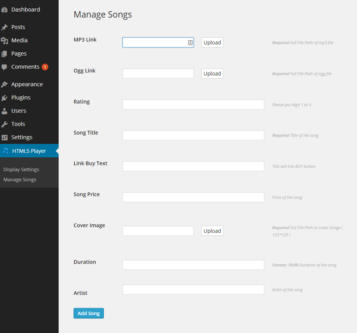Click Upload button next to Ogg Link
Image resolution: width=357 pixels, height=333 pixels.
pos(212,74)
